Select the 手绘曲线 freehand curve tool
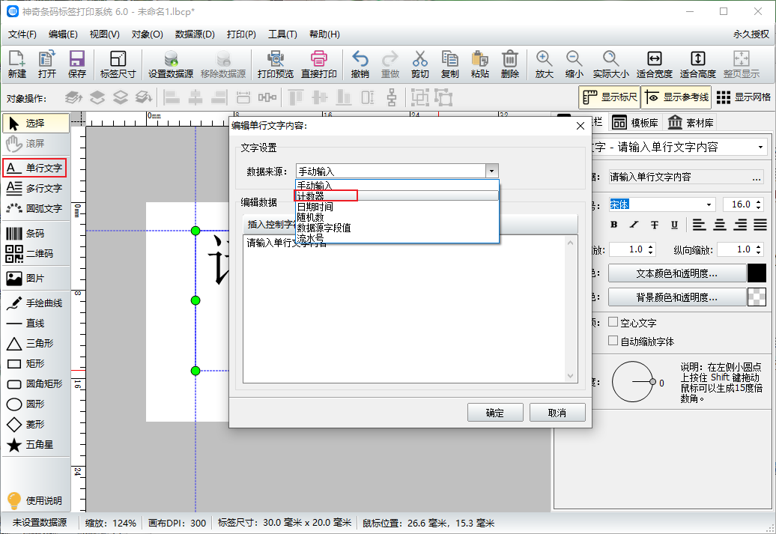This screenshot has height=534, width=776. click(x=35, y=303)
